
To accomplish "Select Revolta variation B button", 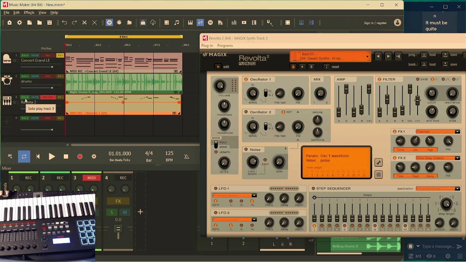I will pos(311,67).
